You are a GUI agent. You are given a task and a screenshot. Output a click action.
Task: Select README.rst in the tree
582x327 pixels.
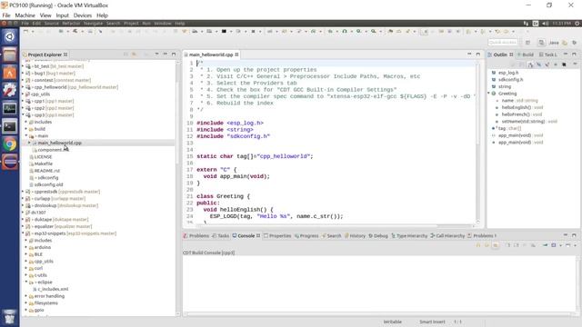pos(46,171)
